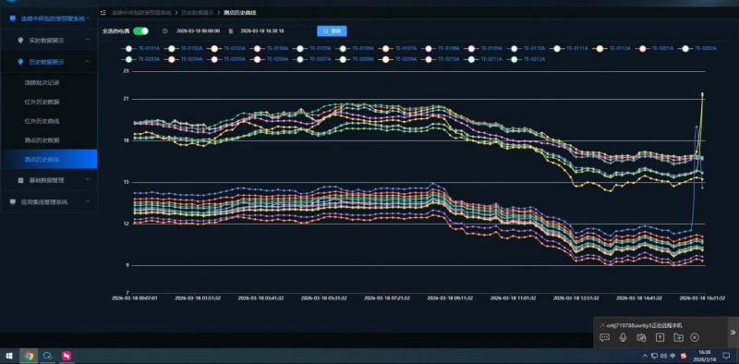Toggle TE-0111A legend entry
Image resolution: width=739 pixels, height=364 pixels.
tap(570, 48)
